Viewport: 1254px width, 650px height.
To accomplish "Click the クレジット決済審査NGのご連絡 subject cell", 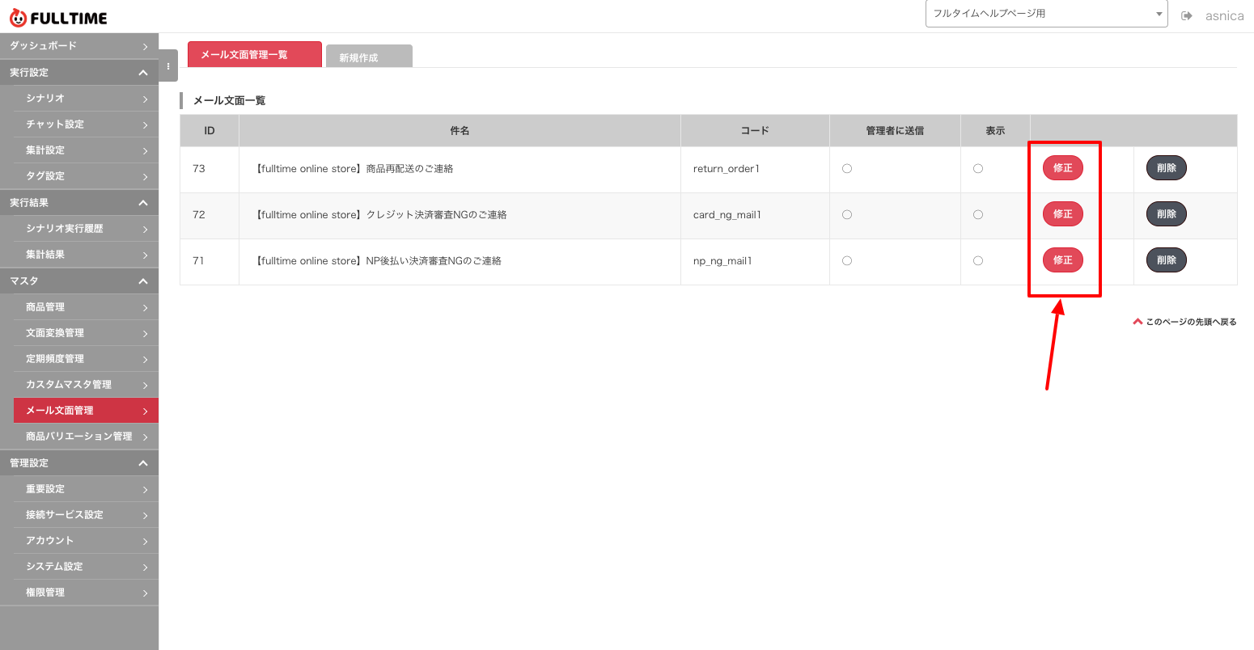I will [460, 215].
